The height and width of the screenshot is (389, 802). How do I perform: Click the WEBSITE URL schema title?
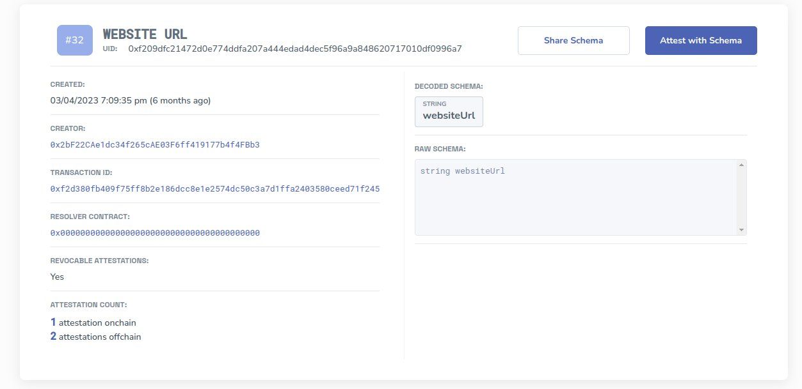pos(145,34)
